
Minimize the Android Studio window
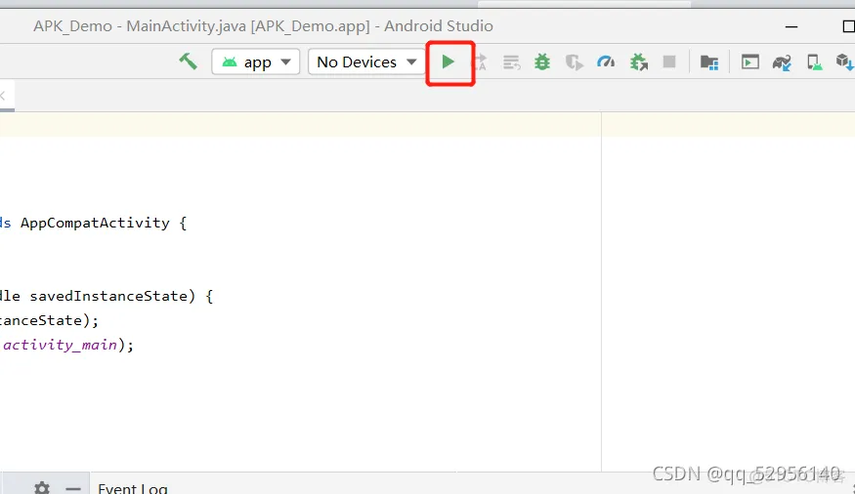click(791, 26)
